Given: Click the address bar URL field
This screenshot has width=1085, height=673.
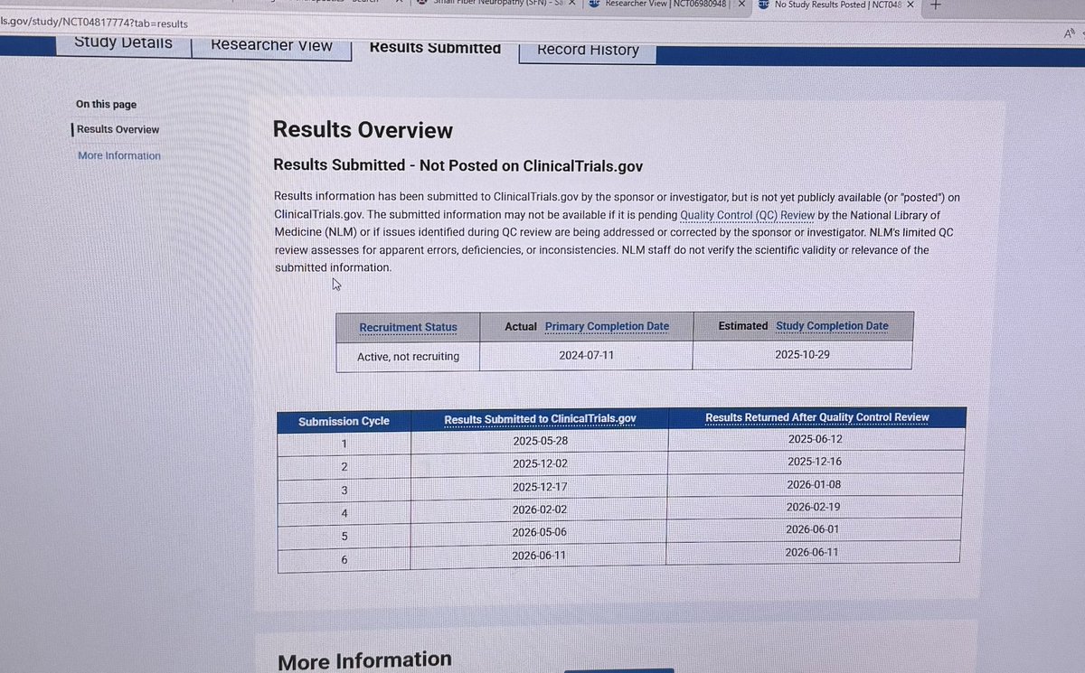Looking at the screenshot, I should point(94,23).
